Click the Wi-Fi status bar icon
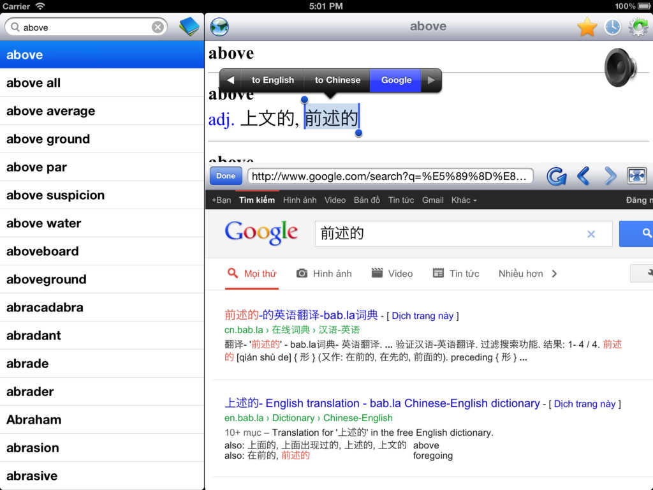The width and height of the screenshot is (653, 490). coord(40,6)
